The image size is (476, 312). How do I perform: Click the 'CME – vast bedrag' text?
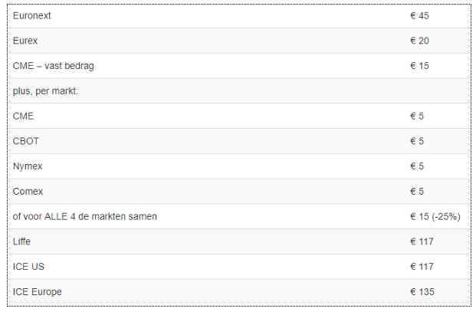pos(54,66)
